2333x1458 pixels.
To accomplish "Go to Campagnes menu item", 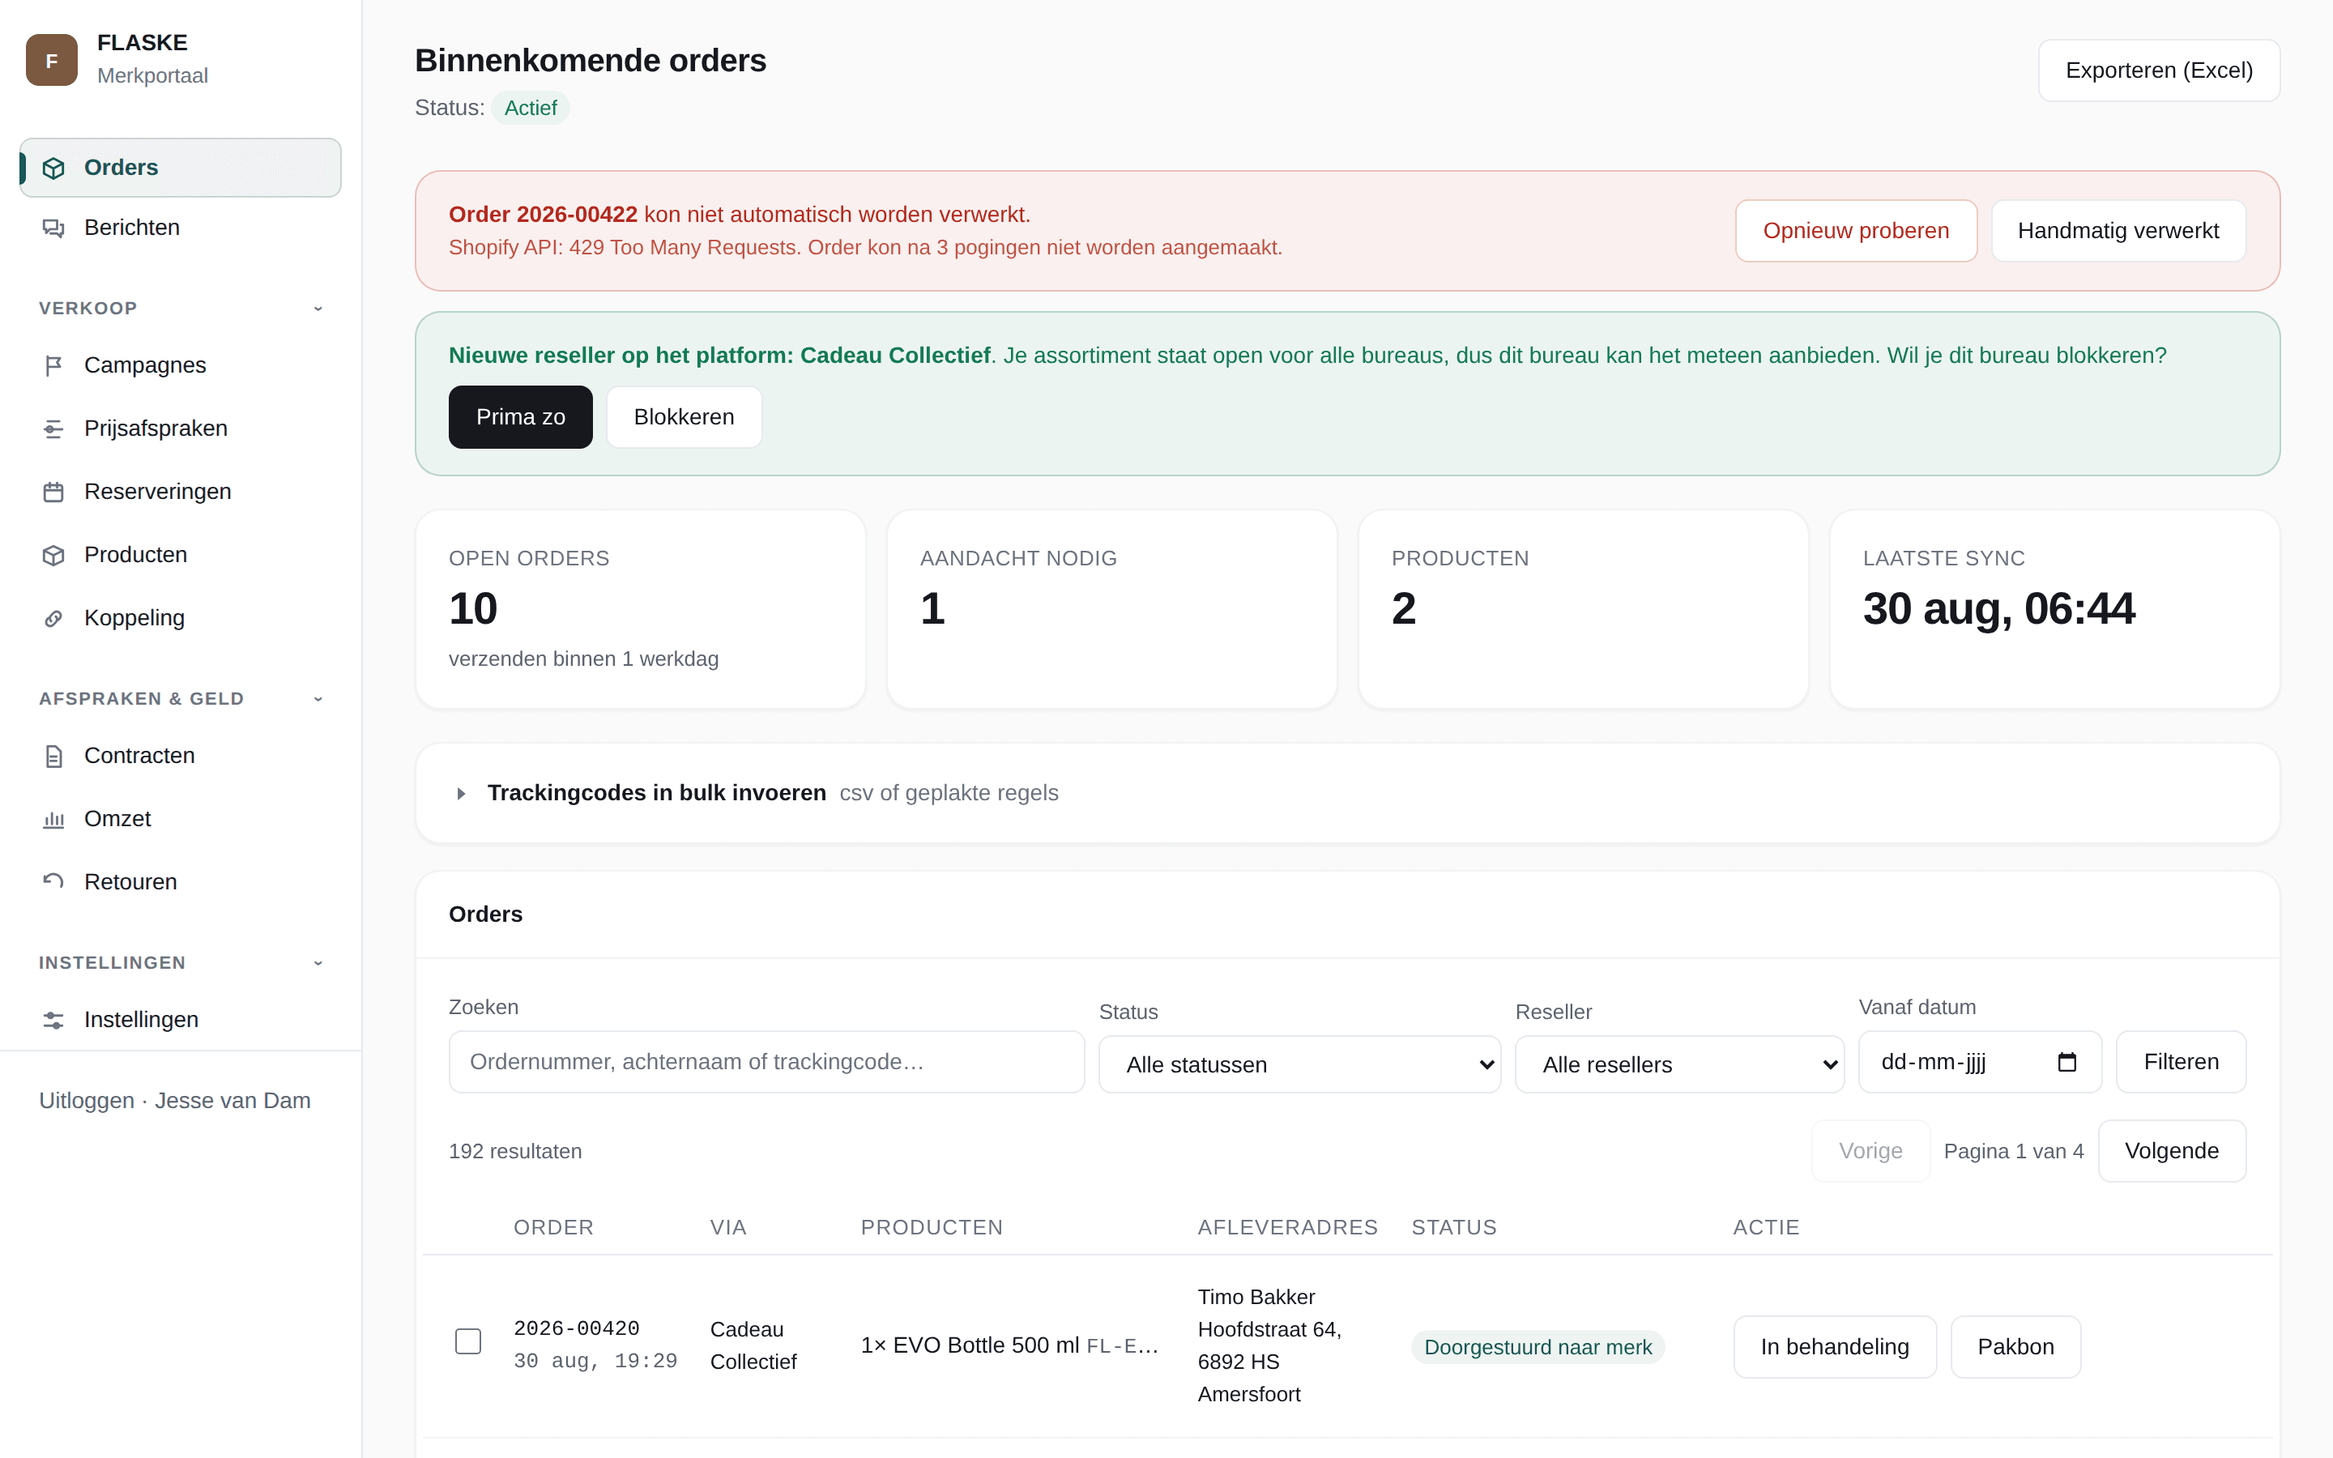I will tap(181, 365).
